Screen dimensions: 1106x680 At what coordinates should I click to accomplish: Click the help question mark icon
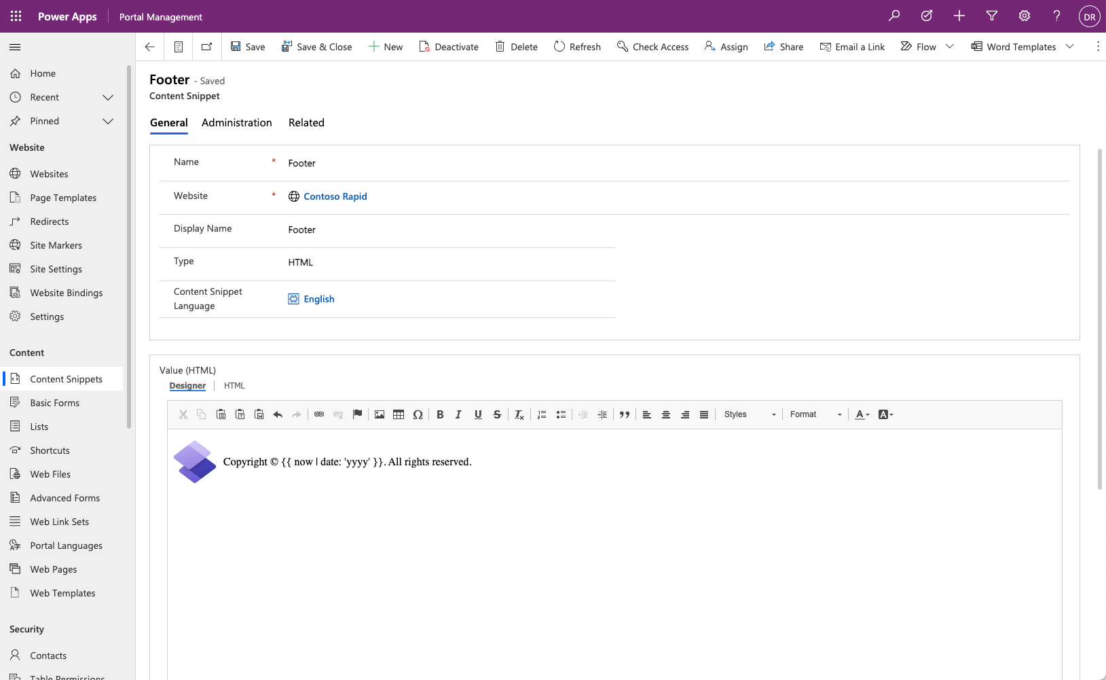pos(1057,16)
